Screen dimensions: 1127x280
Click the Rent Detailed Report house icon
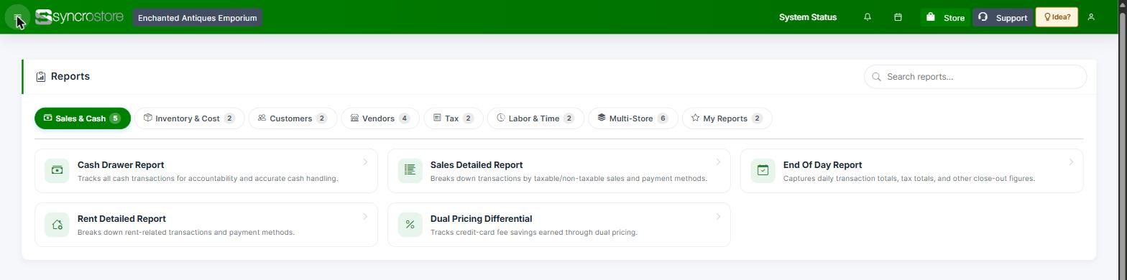57,225
